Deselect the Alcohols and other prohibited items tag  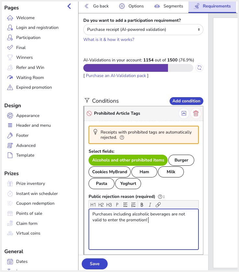coord(128,160)
